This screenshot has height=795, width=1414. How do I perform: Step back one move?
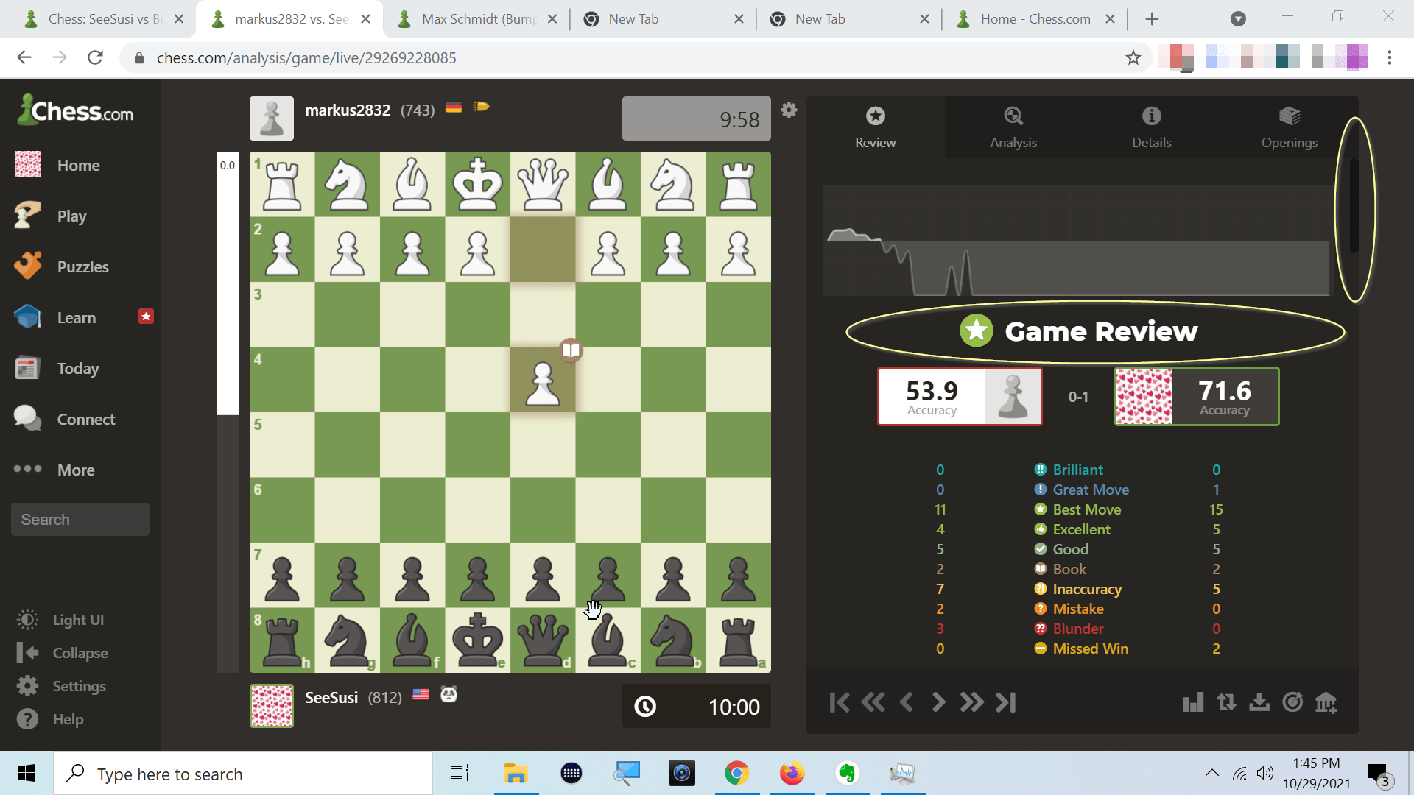(x=907, y=702)
